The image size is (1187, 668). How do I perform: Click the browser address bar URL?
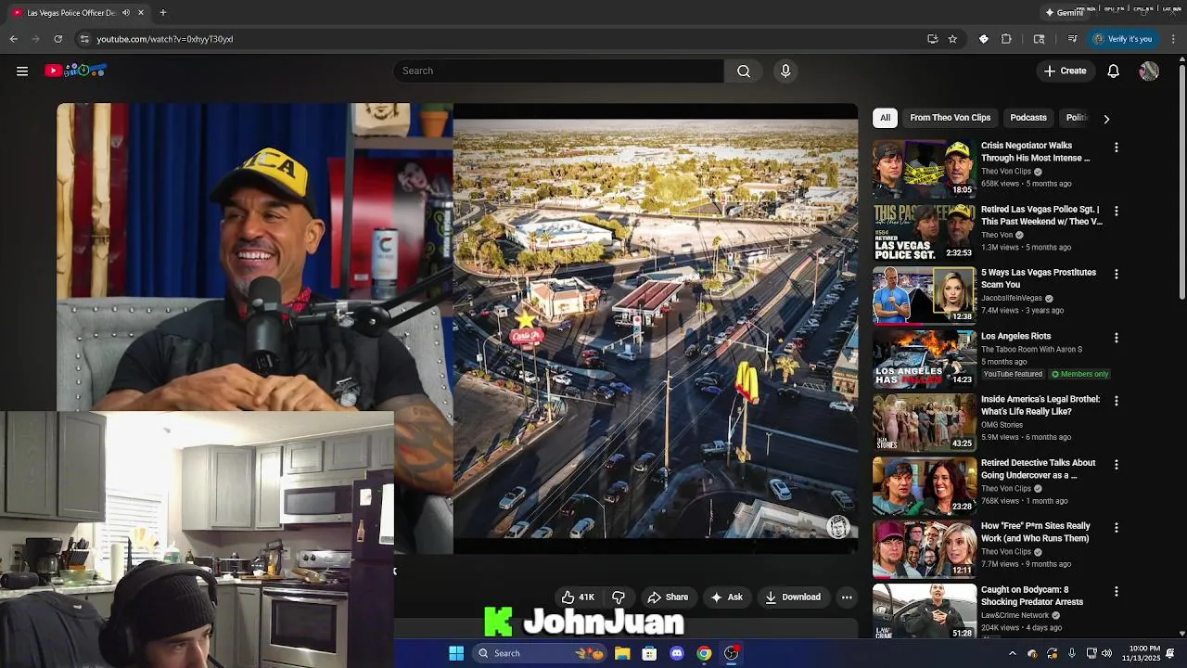pos(164,39)
